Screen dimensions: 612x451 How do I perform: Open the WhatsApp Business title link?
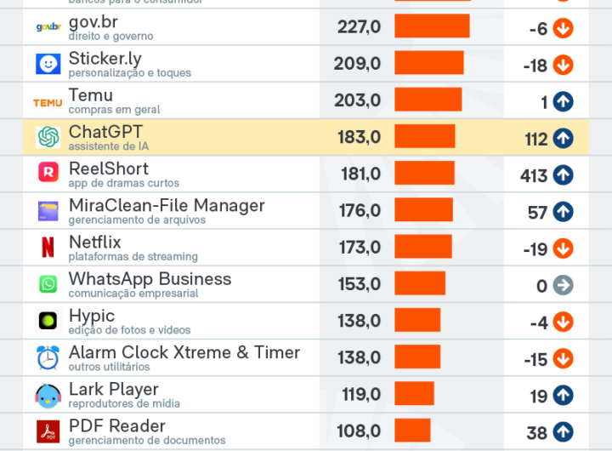pos(150,279)
